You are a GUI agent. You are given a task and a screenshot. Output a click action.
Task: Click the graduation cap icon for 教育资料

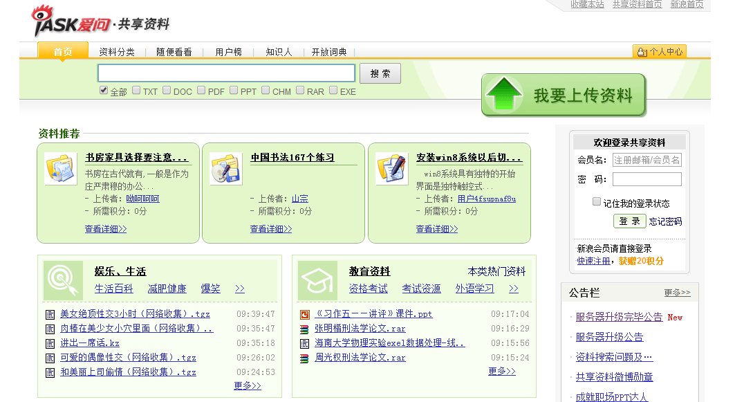click(x=317, y=280)
